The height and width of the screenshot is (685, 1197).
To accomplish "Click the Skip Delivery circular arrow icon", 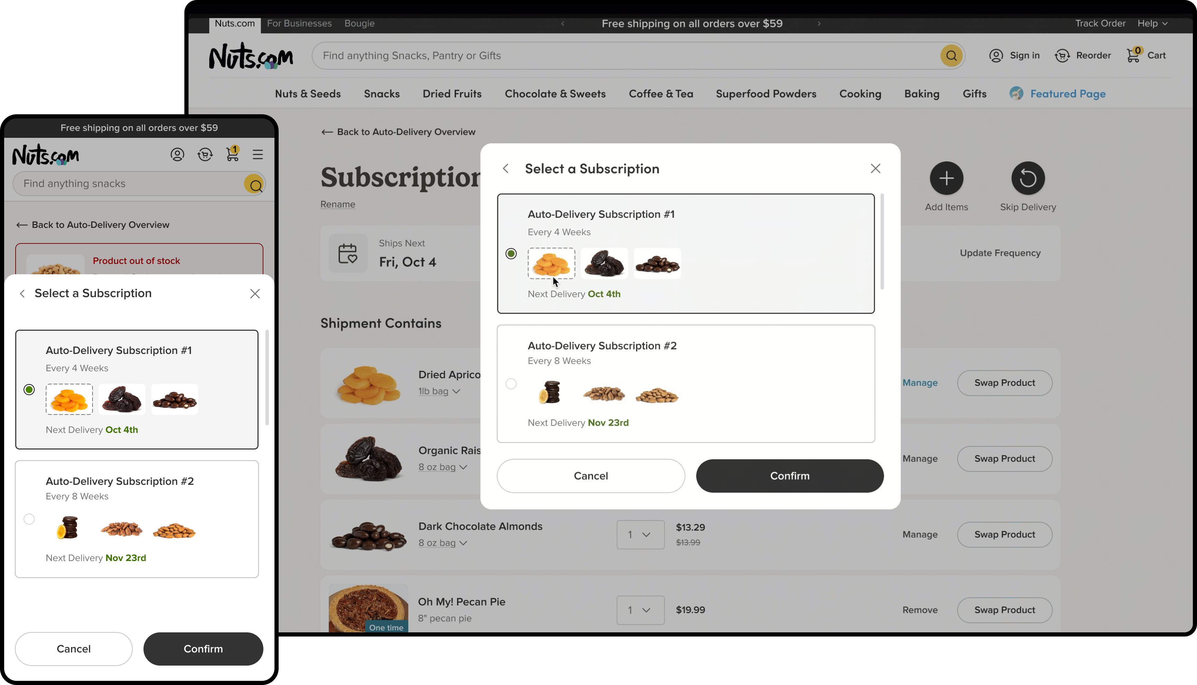I will 1028,178.
